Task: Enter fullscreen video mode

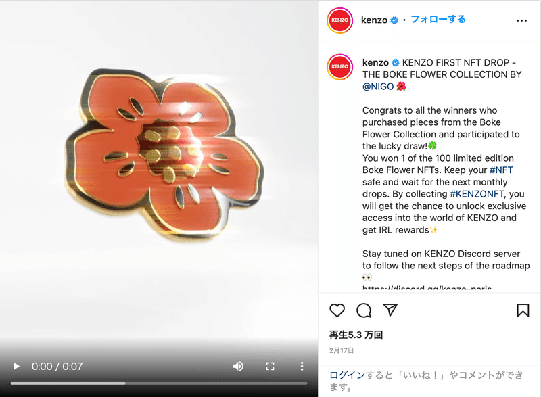Action: tap(270, 367)
